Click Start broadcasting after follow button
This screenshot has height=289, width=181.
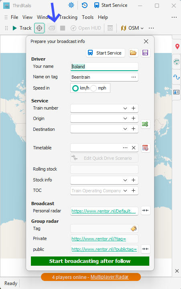(x=90, y=261)
